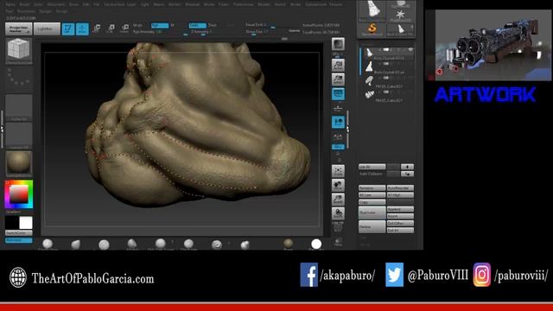Select the Move transform icon
The height and width of the screenshot is (311, 553).
[96, 29]
